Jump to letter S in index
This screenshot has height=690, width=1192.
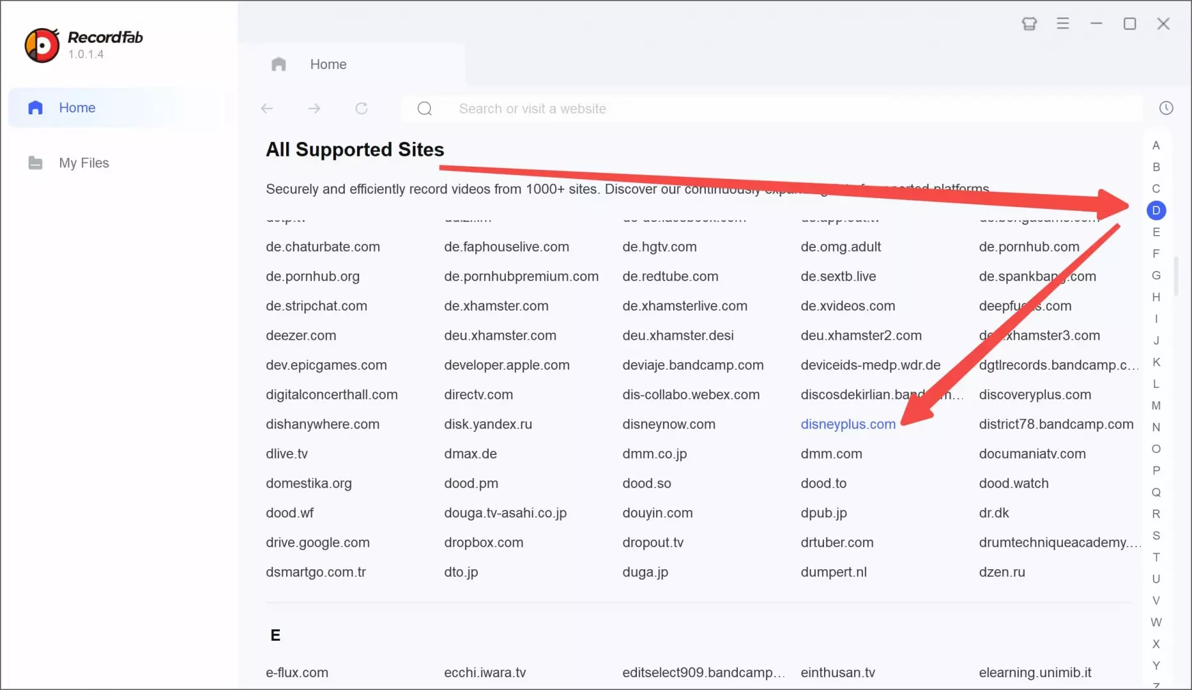1156,535
